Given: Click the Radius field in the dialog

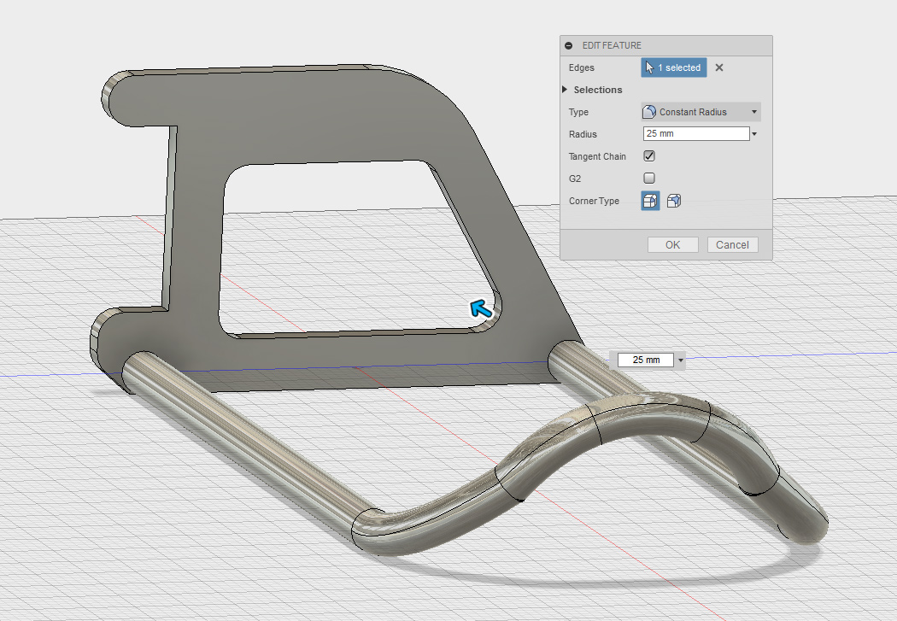Looking at the screenshot, I should pyautogui.click(x=695, y=134).
